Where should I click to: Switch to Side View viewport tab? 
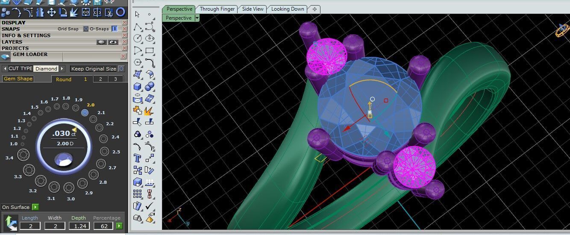(253, 9)
